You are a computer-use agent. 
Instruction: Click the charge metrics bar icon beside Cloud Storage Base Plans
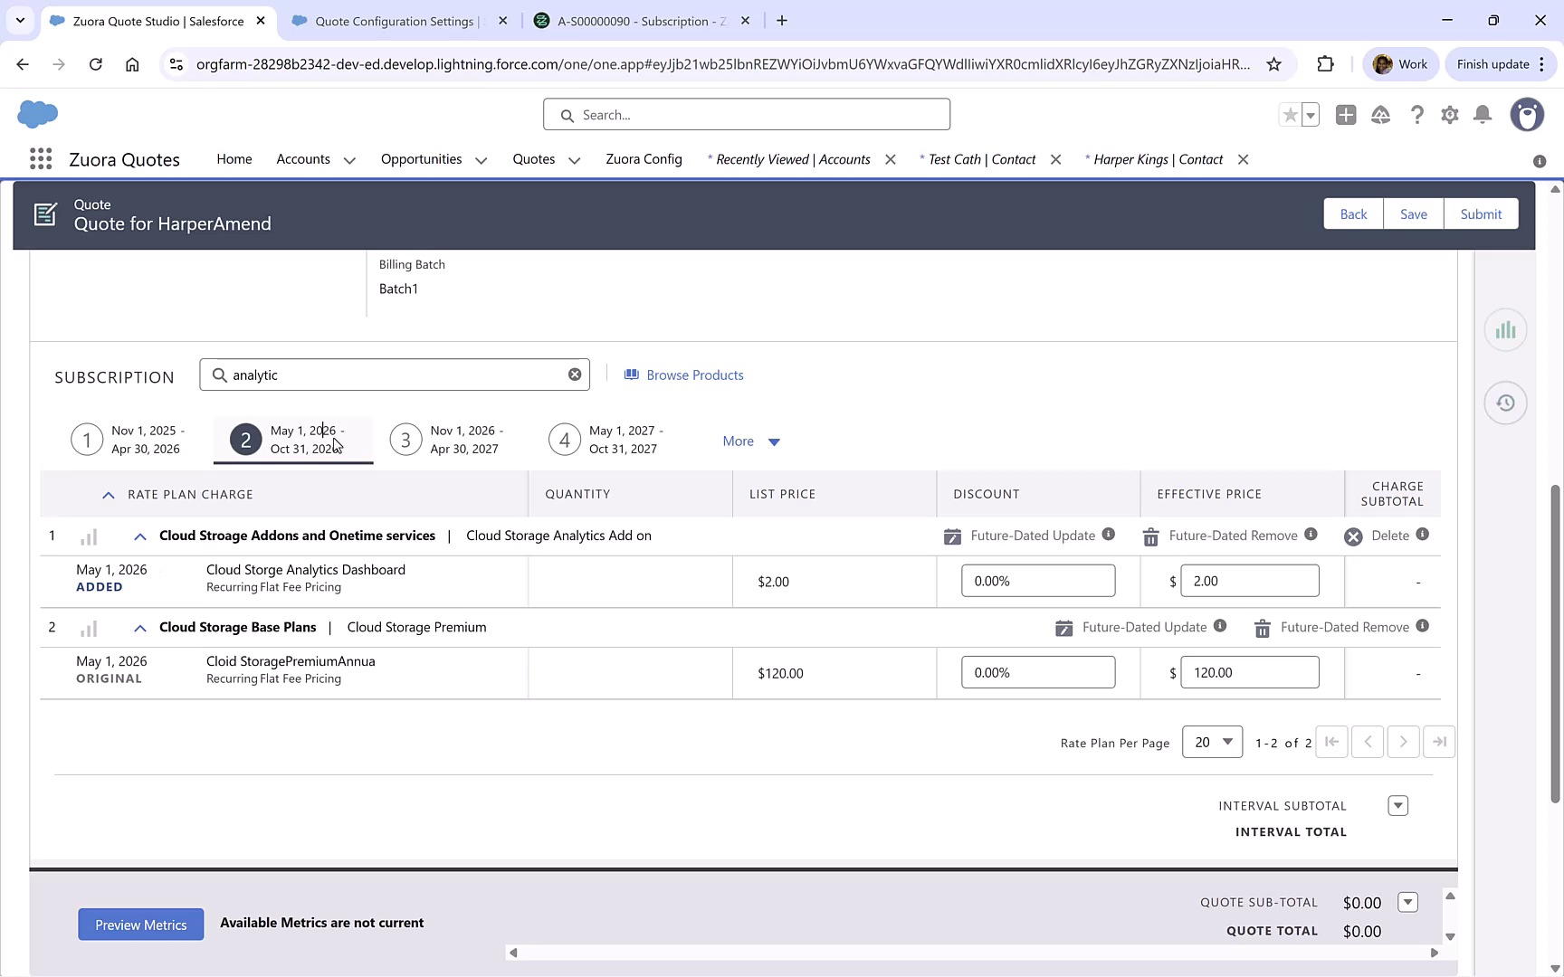click(88, 628)
